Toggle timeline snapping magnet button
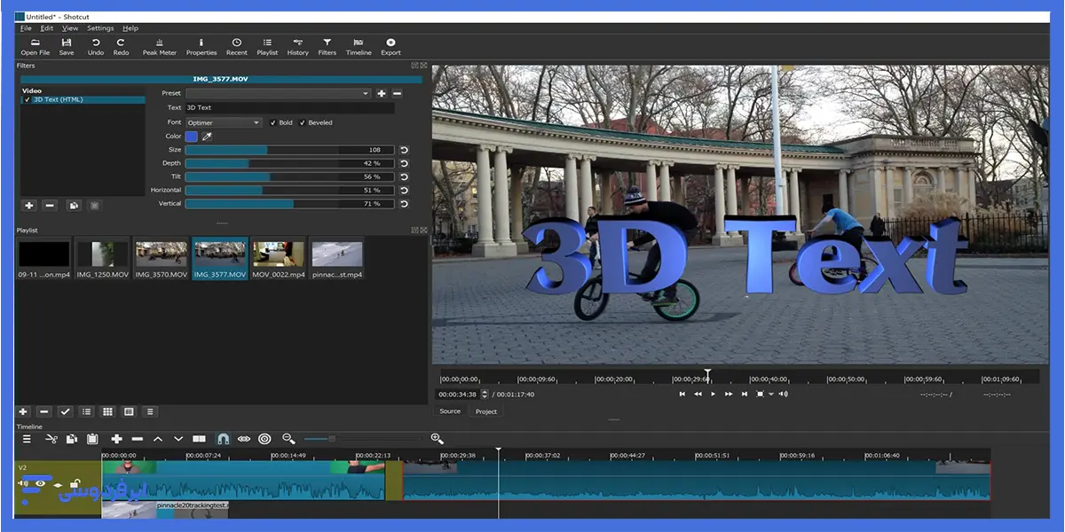Viewport: 1065px width, 532px height. [x=223, y=439]
